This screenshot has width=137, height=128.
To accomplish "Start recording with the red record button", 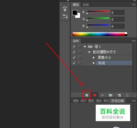I will click(x=95, y=95).
